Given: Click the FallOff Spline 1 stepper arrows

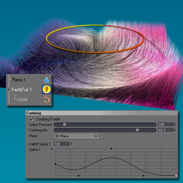Looking at the screenshot, I should [71, 144].
